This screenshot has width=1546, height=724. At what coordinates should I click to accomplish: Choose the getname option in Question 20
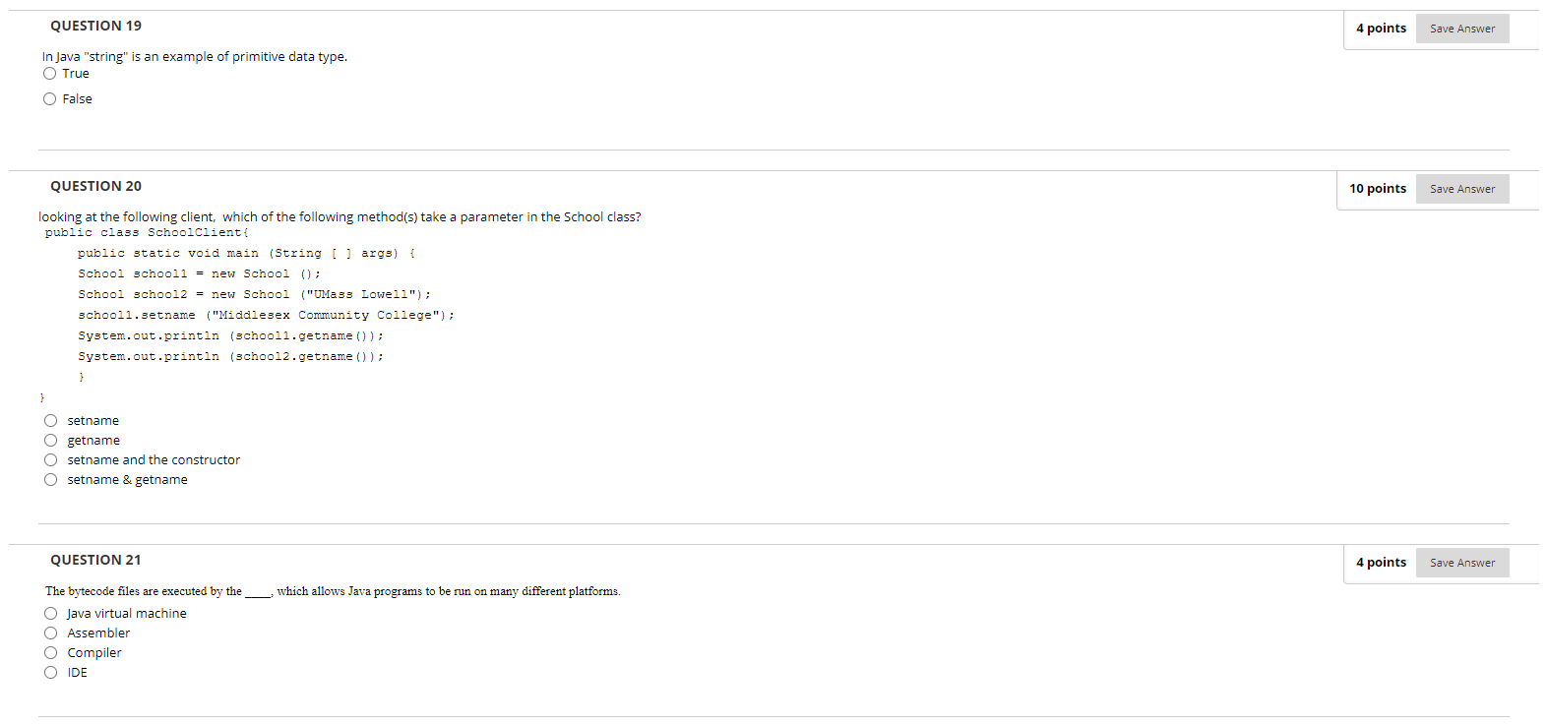(50, 440)
